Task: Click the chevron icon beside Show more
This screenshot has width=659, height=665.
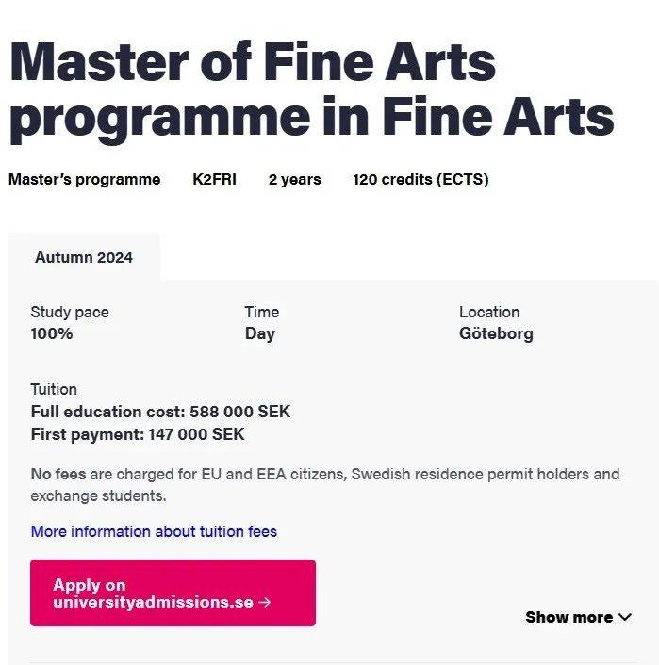Action: (625, 617)
